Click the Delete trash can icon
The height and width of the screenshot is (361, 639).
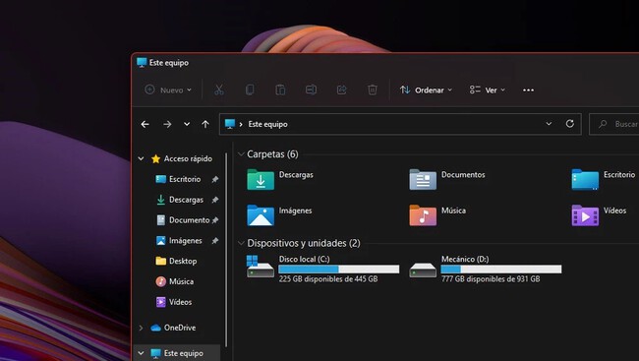pos(372,90)
